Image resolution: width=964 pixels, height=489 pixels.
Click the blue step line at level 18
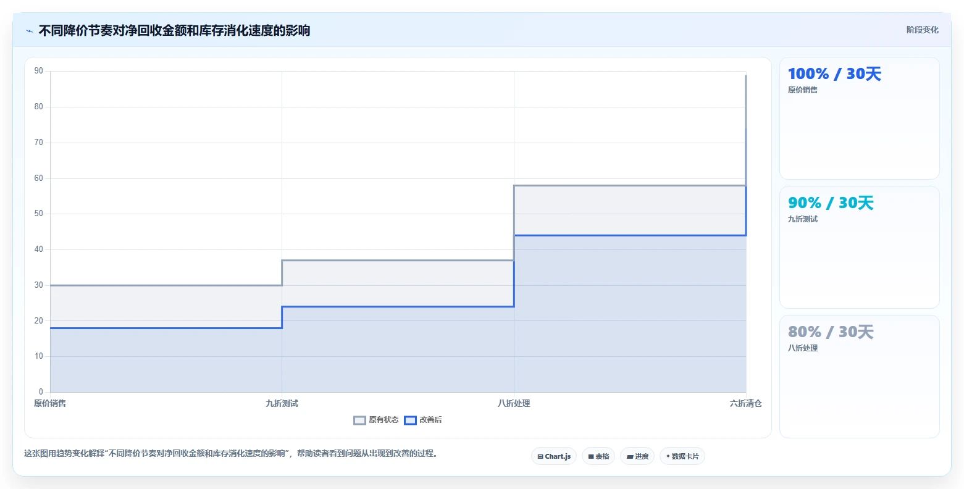[x=166, y=328]
